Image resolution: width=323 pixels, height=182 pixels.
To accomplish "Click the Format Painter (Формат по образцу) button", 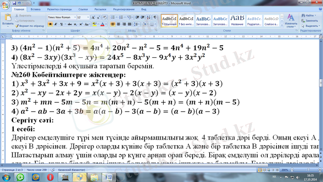I will [31, 25].
